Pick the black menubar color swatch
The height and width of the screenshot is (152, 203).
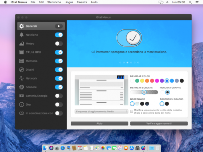pos(182,81)
